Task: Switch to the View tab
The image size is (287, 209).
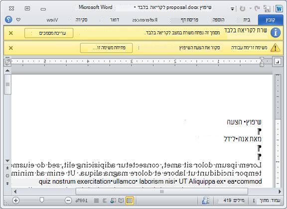Action: coord(52,20)
